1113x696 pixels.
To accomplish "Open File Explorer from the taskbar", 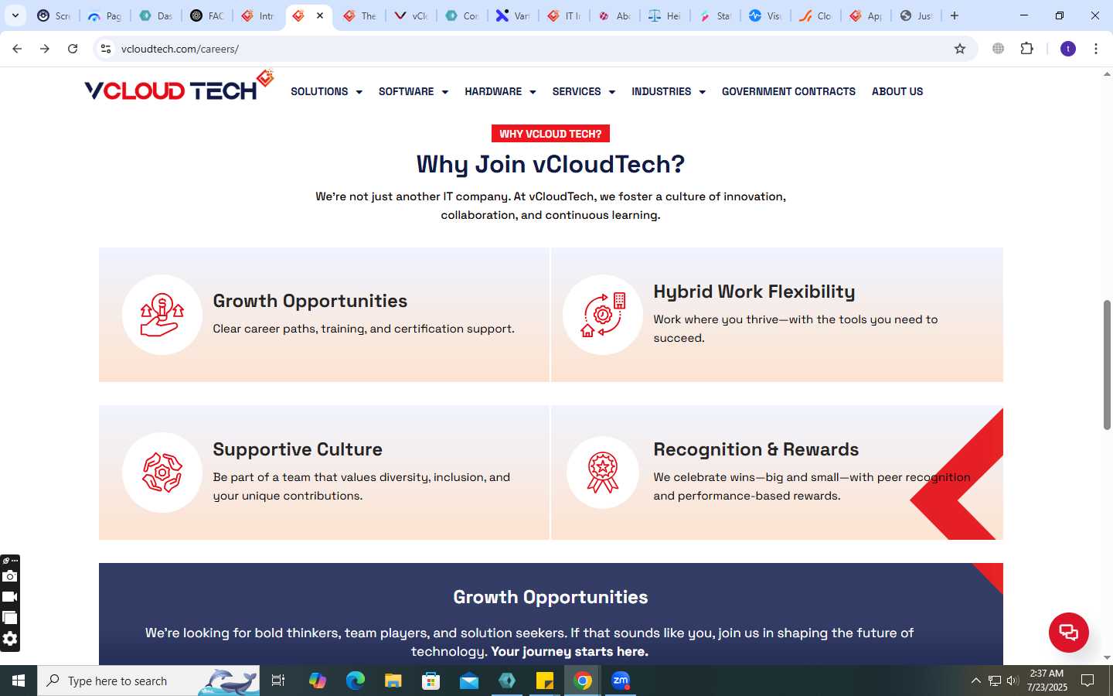I will pyautogui.click(x=393, y=681).
